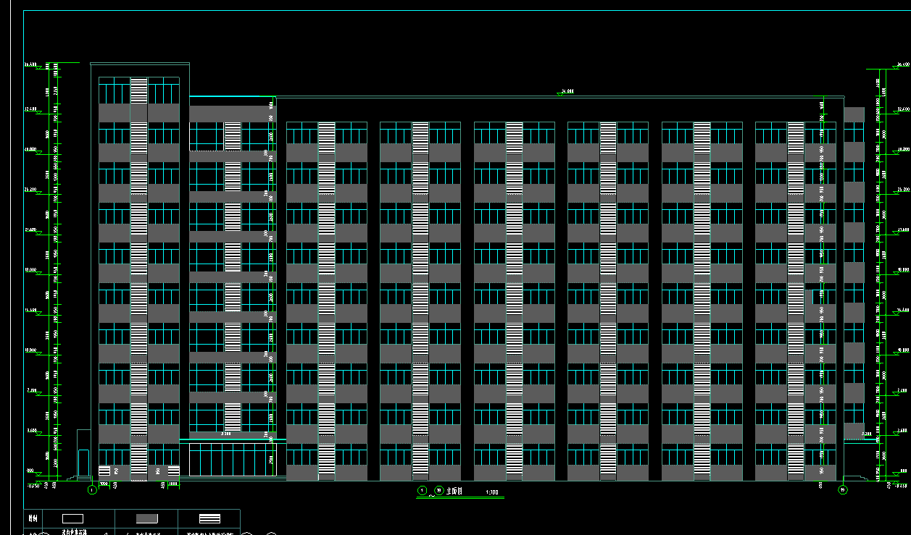
Task: Click the 图例 legend header cell
Action: pos(33,518)
